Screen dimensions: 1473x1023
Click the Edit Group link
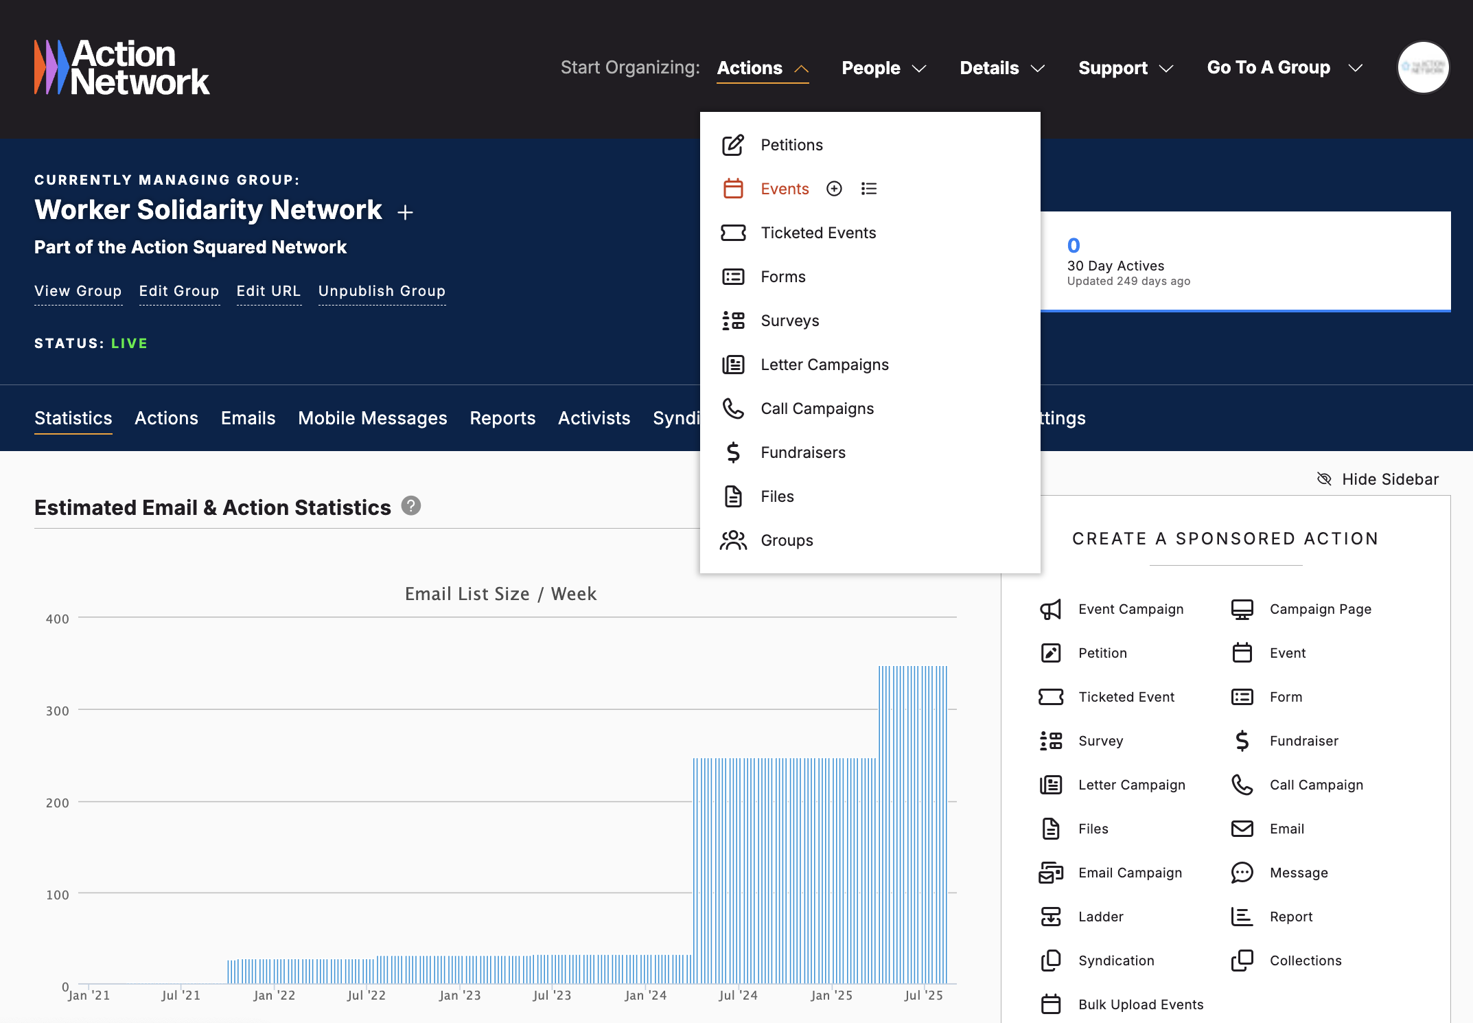(179, 291)
